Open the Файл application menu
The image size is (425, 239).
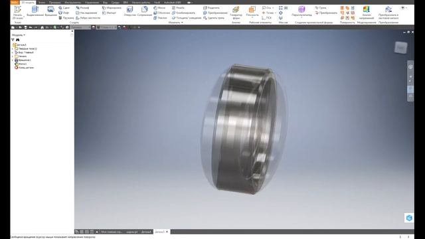click(x=15, y=2)
